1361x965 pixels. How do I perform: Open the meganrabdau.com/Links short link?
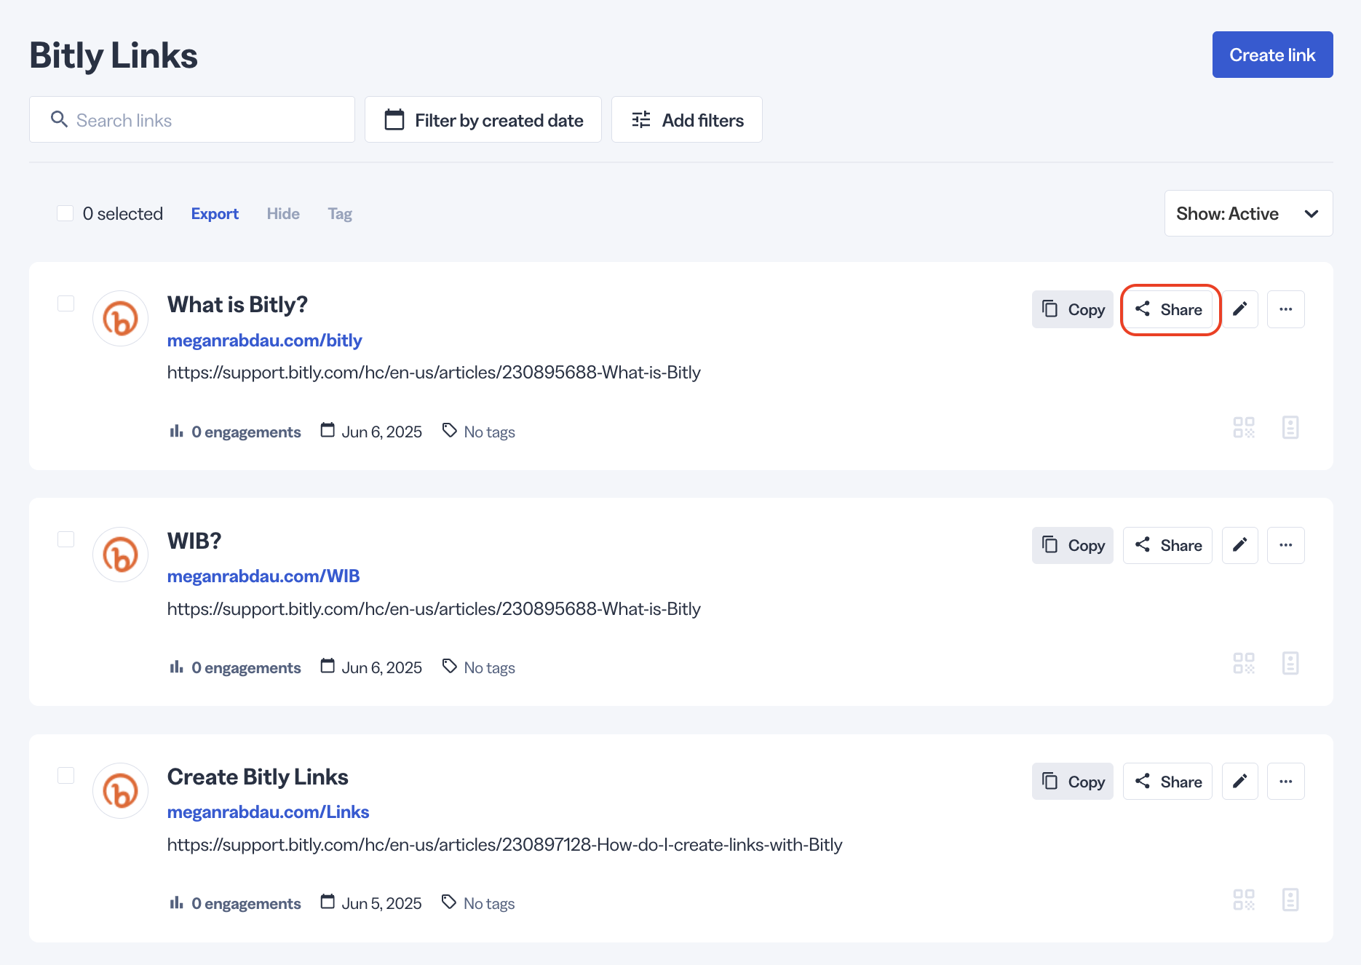(x=268, y=811)
